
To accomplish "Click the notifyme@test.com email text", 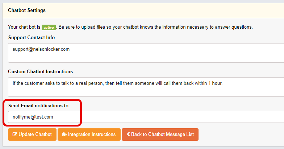I will point(33,117).
